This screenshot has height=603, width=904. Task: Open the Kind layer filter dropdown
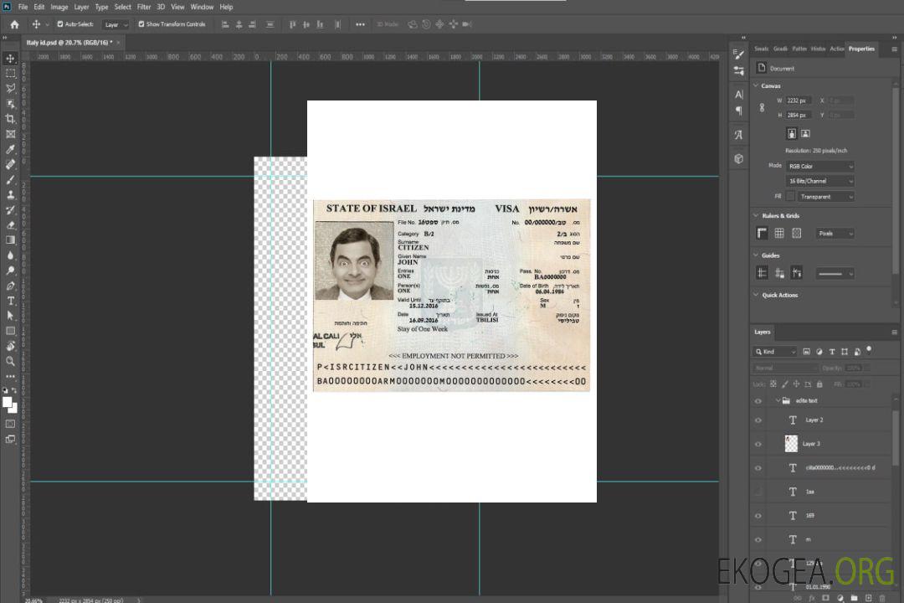[x=775, y=352]
